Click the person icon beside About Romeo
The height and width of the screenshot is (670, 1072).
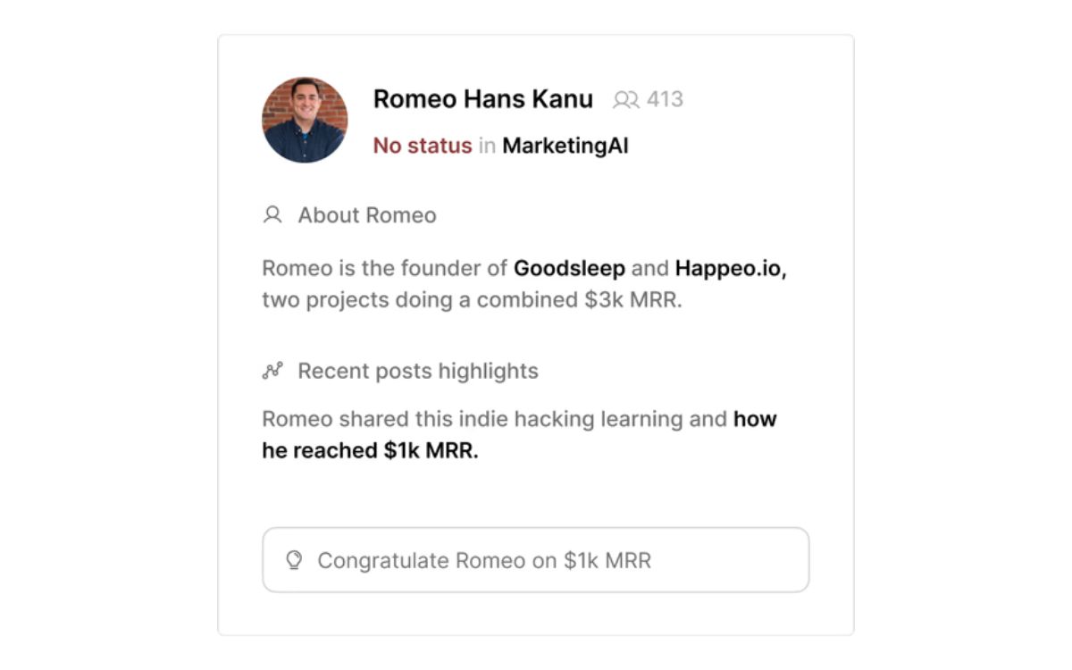point(272,215)
